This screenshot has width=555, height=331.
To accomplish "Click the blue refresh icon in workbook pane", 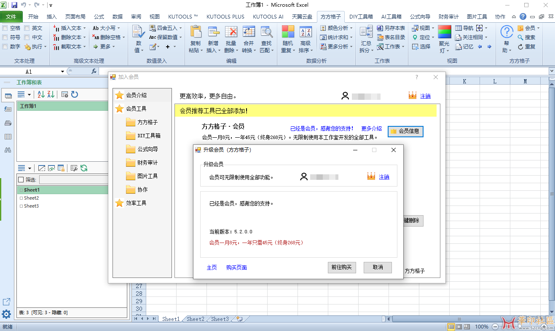I will pos(75,94).
